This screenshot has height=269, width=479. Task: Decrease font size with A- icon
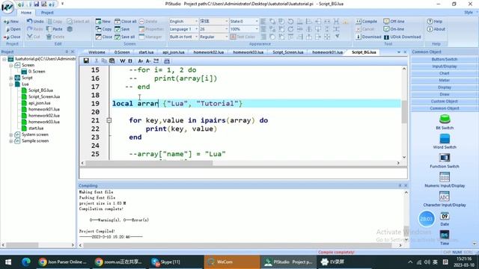pos(148,61)
